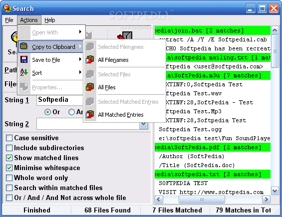Screen dimensions: 282x217
Task: Click the greyed icon beside Selected Matched Entries
Action: 90,101
